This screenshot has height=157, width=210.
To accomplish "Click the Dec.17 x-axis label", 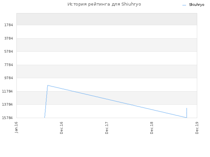I will (x=107, y=128).
